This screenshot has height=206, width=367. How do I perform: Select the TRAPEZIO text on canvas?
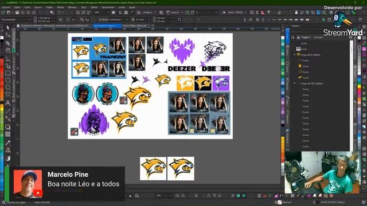[113, 57]
